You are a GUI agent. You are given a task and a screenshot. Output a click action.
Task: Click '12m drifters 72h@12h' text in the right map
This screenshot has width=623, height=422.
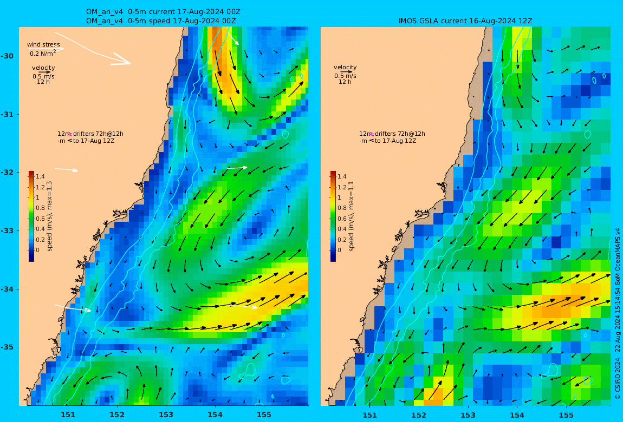[392, 134]
